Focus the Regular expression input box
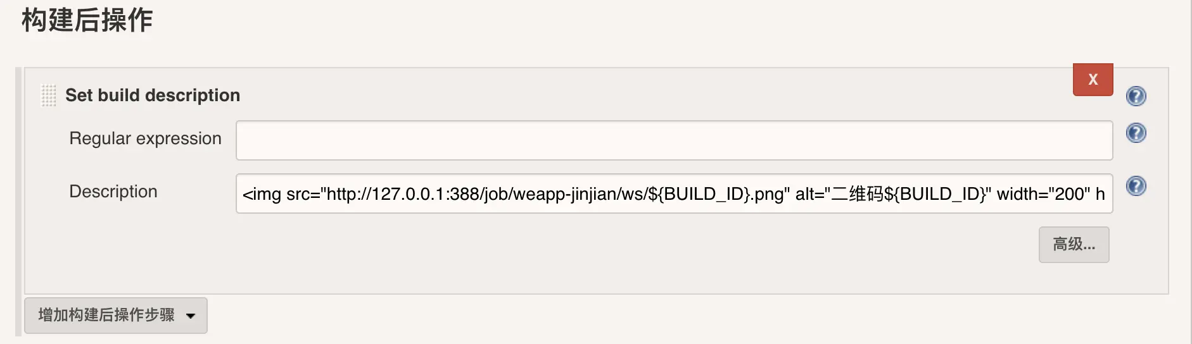Image resolution: width=1192 pixels, height=344 pixels. click(x=674, y=140)
